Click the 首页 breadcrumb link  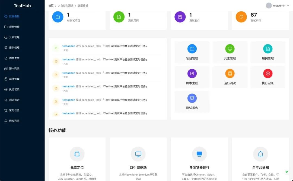(x=51, y=5)
